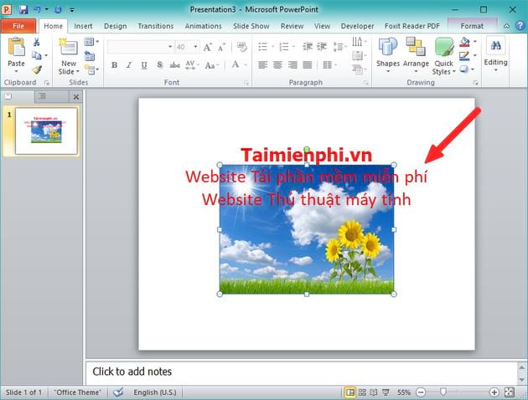
Task: Close the slides pane with X
Action: (76, 97)
